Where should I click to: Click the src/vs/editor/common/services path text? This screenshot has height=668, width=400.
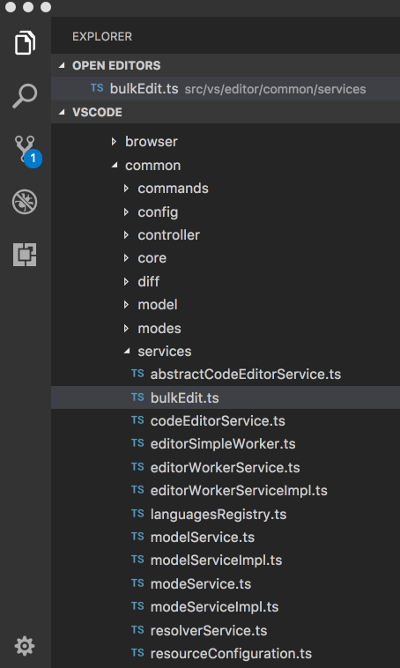(275, 89)
